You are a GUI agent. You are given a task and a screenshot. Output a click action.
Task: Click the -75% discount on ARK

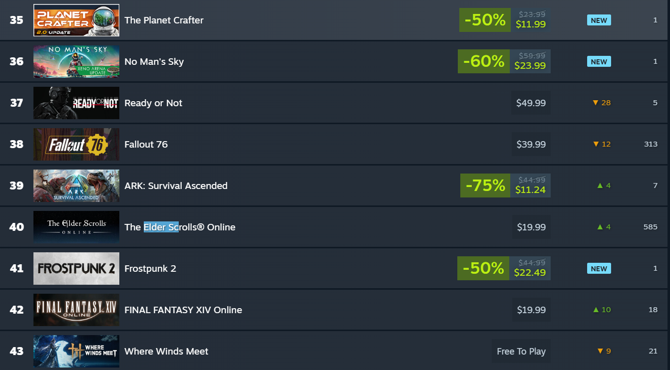click(x=485, y=185)
